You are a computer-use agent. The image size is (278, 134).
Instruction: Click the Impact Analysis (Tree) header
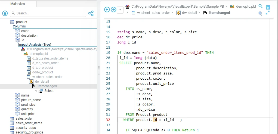pyautogui.click(x=35, y=45)
